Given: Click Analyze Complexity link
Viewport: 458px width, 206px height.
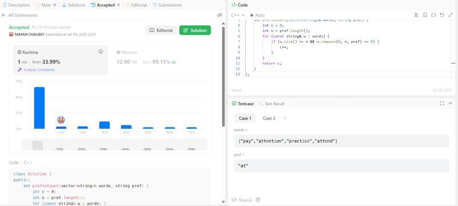Looking at the screenshot, I should pyautogui.click(x=36, y=70).
